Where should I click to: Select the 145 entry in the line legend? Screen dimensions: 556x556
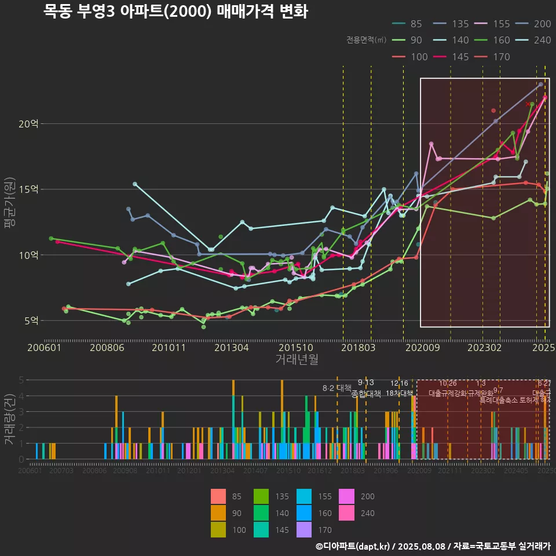451,57
